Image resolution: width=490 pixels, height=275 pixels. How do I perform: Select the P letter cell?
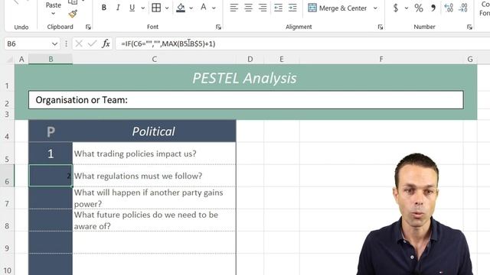[x=51, y=131]
